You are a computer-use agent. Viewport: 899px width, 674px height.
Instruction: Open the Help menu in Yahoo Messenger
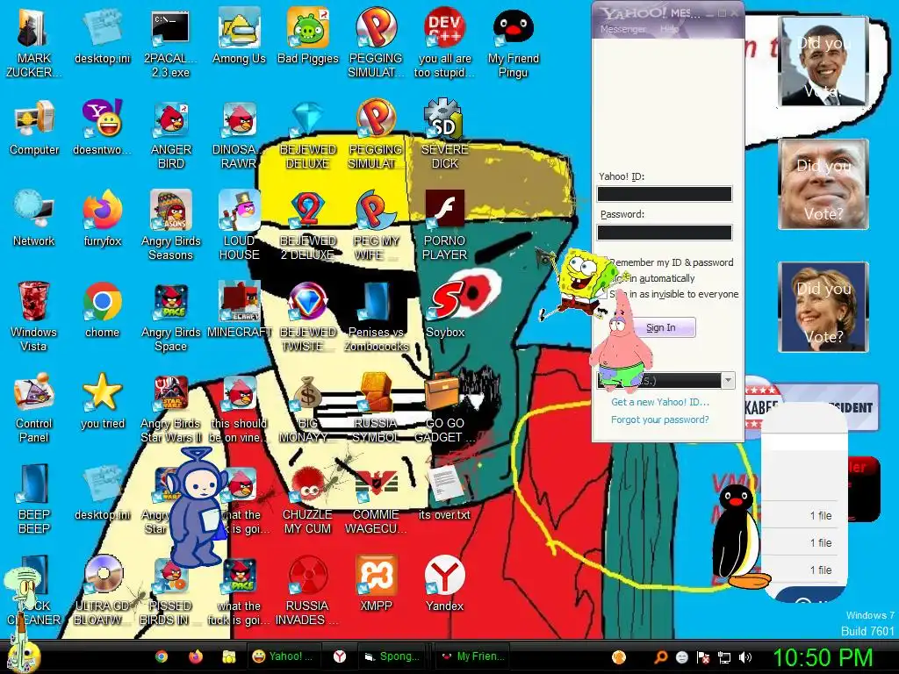point(668,29)
